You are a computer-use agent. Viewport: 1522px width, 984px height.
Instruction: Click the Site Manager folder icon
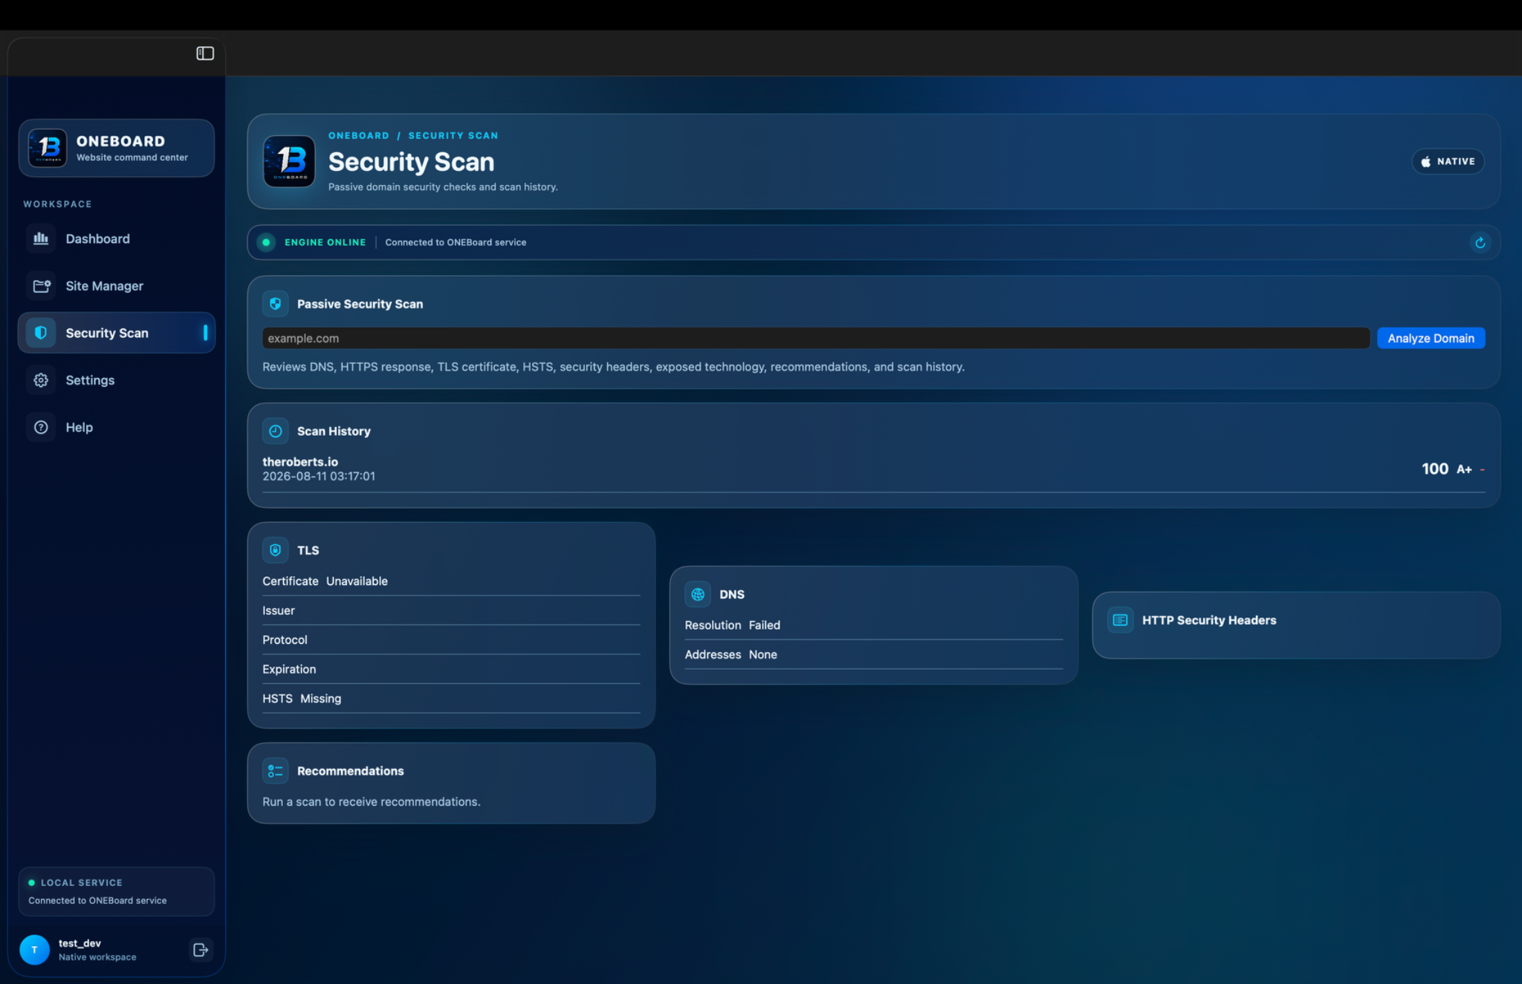41,286
